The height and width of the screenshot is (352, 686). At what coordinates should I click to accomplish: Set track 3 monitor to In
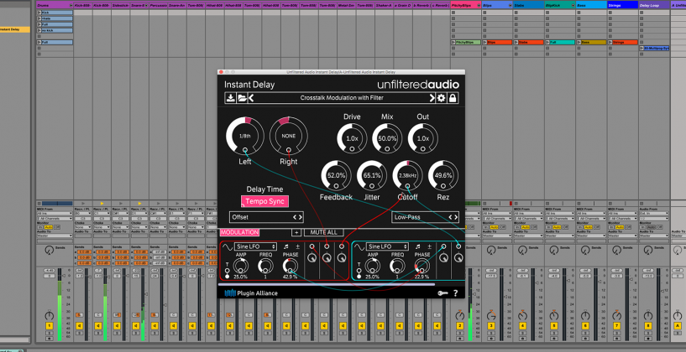pos(486,227)
